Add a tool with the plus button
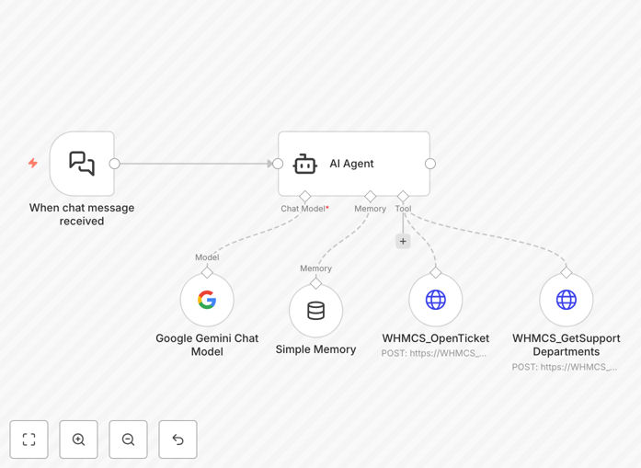Screen dimensions: 641x468 pos(403,241)
